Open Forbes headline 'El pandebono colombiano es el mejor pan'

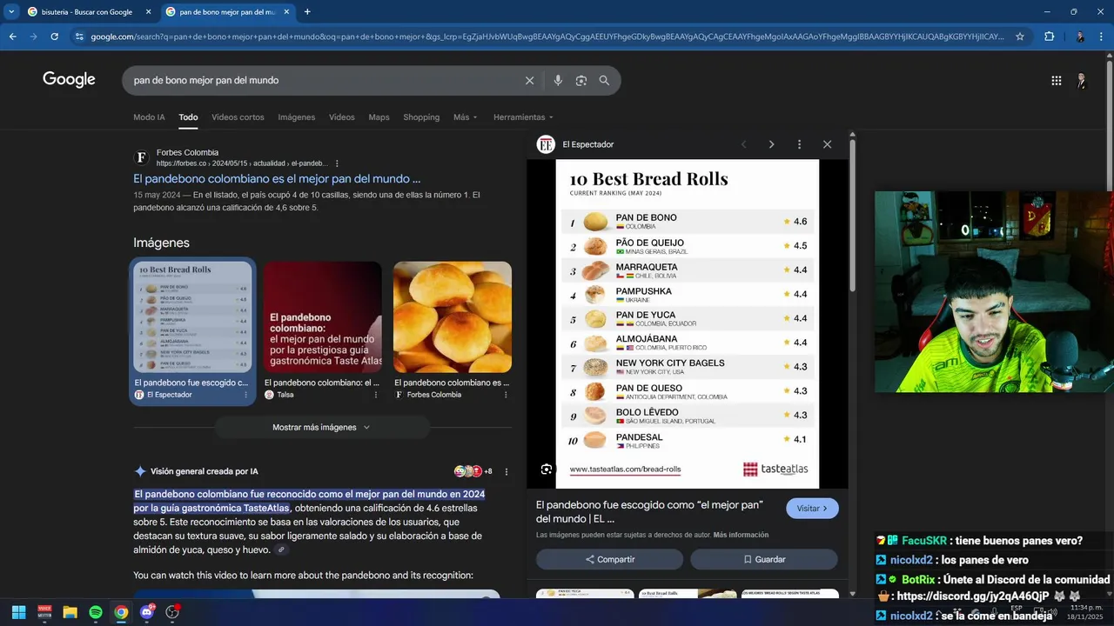click(x=277, y=178)
